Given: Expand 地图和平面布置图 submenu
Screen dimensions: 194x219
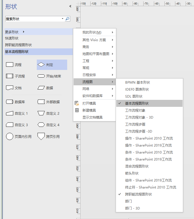Looking at the screenshot, I should (x=95, y=54).
